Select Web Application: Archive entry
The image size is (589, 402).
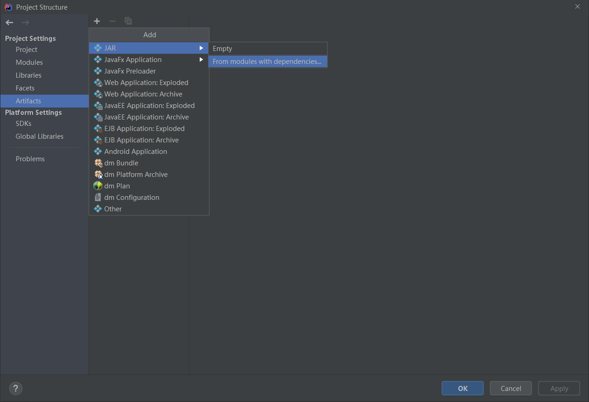149,94
